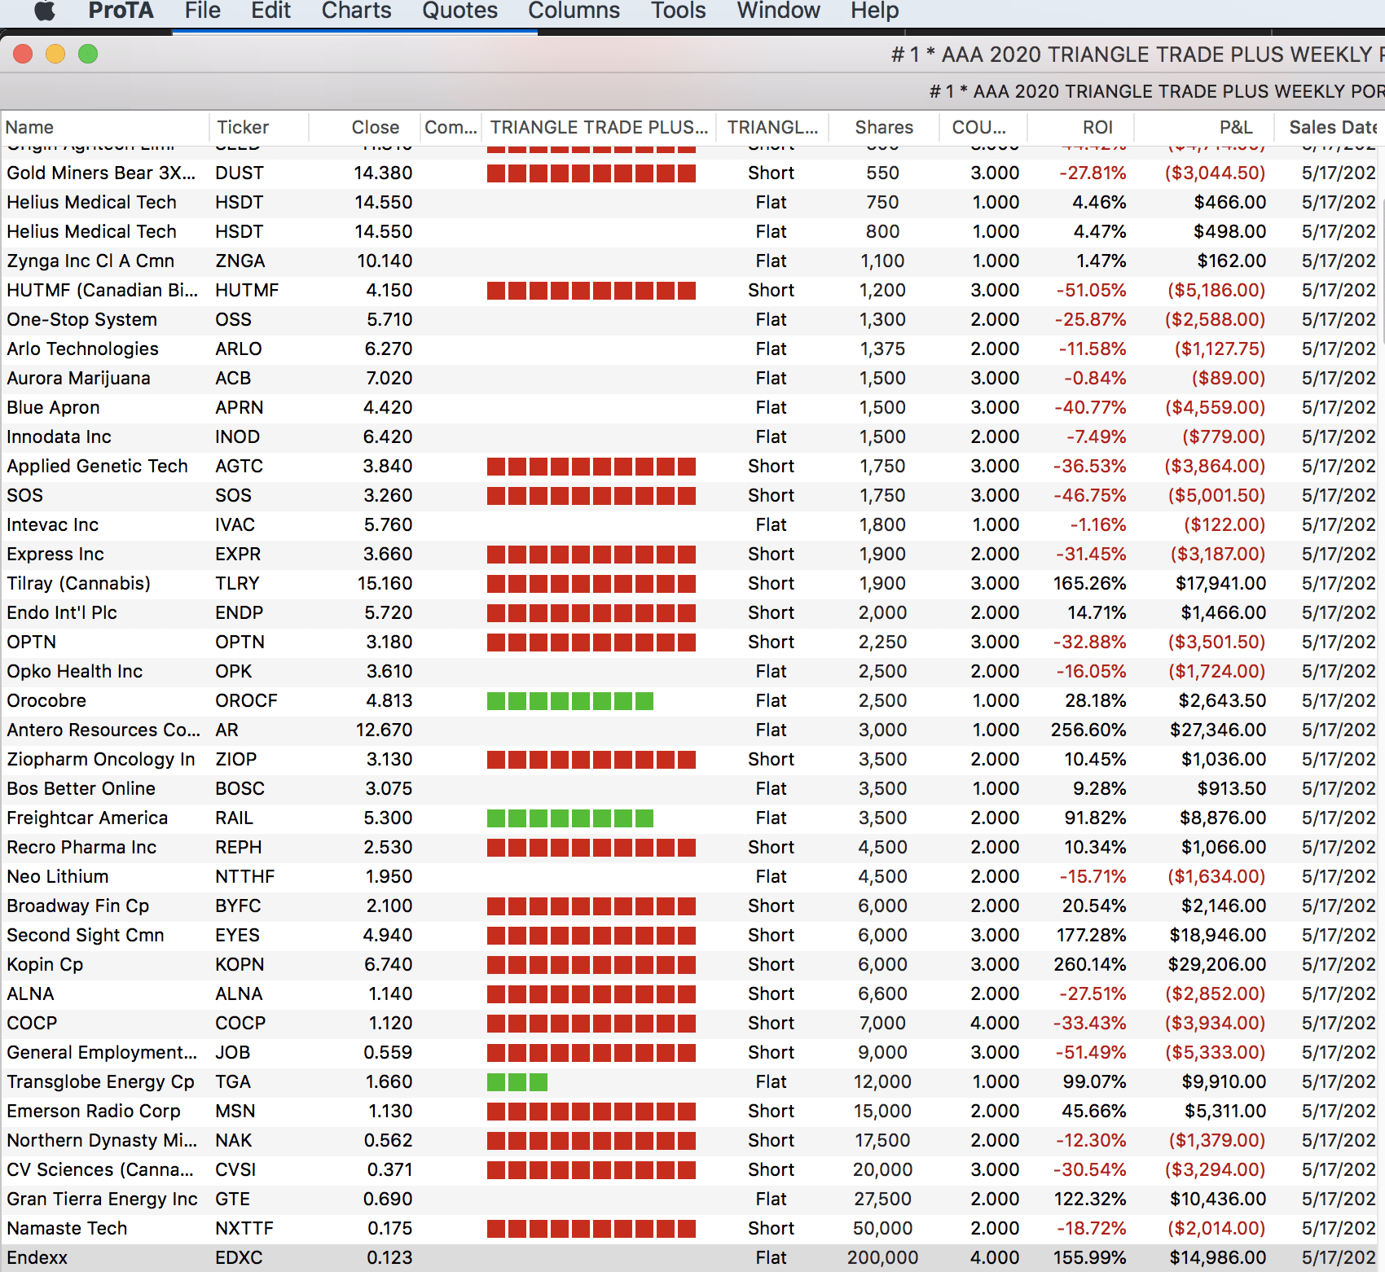Click the Ticker column header
1385x1272 pixels.
(x=243, y=127)
